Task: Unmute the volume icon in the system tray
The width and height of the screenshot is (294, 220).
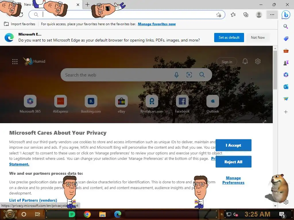Action: tap(235, 214)
